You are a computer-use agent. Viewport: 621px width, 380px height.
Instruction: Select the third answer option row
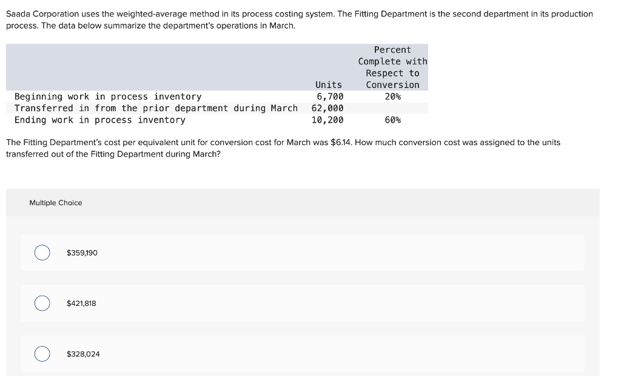(x=303, y=354)
